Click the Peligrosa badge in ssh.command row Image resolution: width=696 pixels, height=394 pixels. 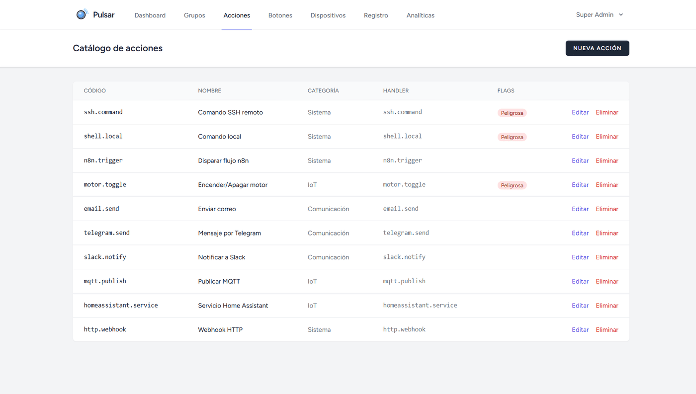pos(512,113)
